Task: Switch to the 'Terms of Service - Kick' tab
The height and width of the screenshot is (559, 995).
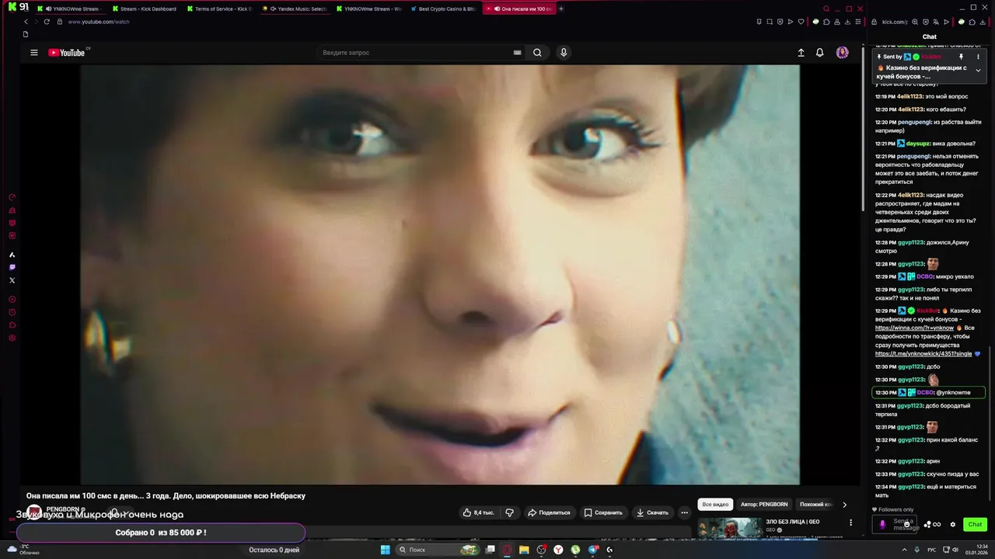Action: [218, 9]
